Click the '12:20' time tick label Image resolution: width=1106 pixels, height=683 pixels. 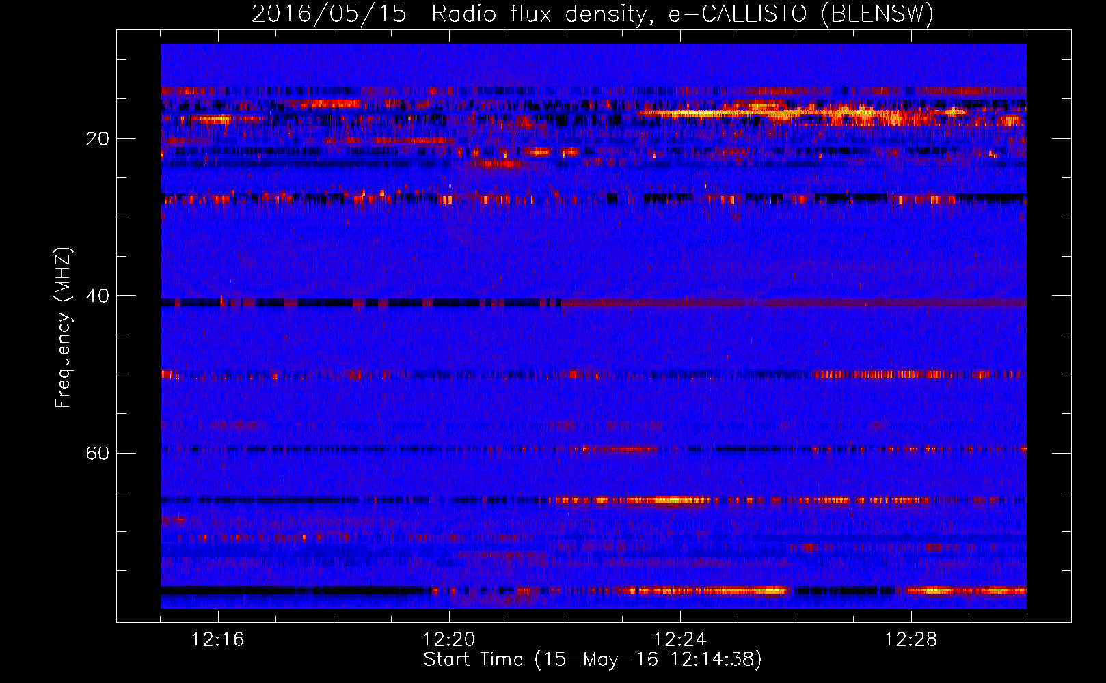(449, 640)
